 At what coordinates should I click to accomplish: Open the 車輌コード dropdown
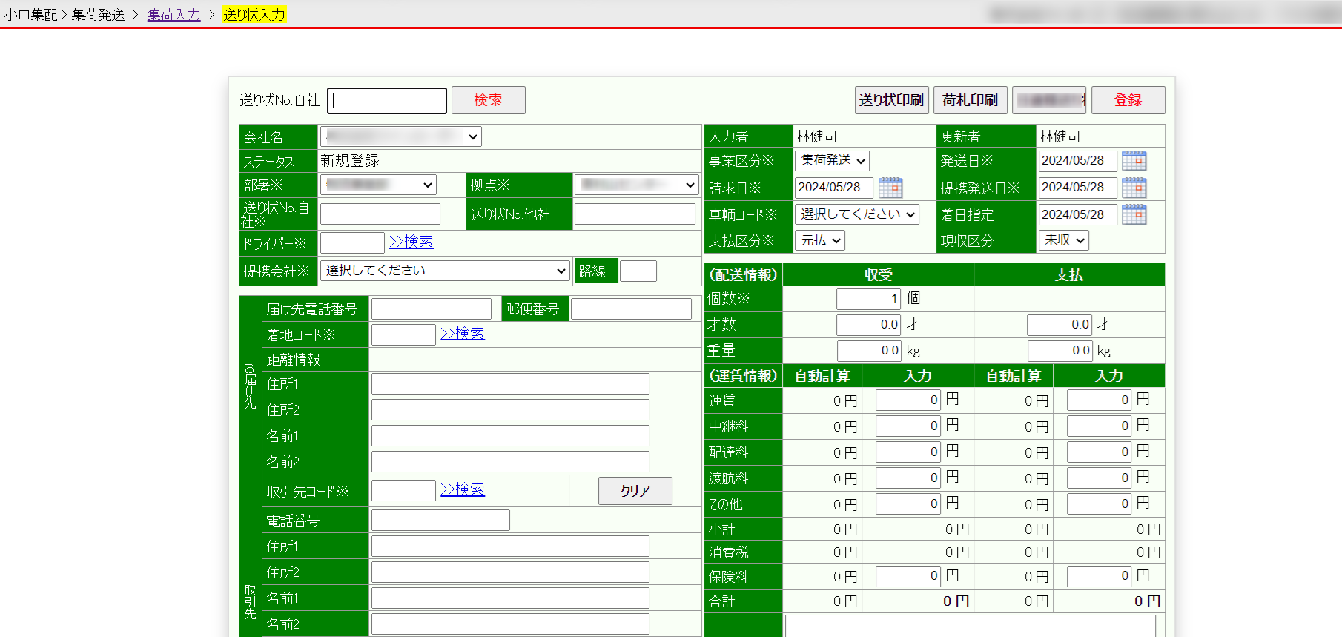pos(856,214)
